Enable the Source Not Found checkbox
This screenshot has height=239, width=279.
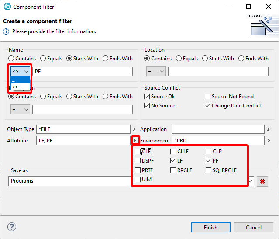click(208, 97)
